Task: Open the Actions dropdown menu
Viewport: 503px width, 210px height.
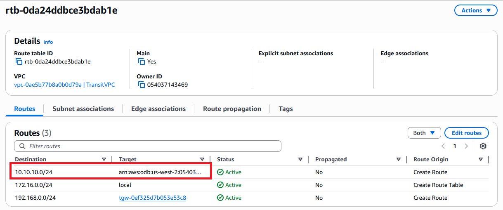Action: coord(475,10)
